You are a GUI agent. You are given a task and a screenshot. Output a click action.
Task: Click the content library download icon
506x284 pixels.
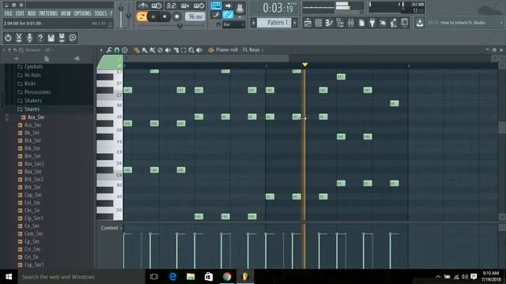point(420,23)
